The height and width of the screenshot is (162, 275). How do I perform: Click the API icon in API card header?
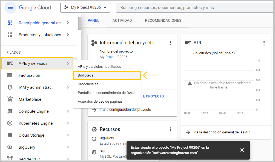click(x=188, y=43)
